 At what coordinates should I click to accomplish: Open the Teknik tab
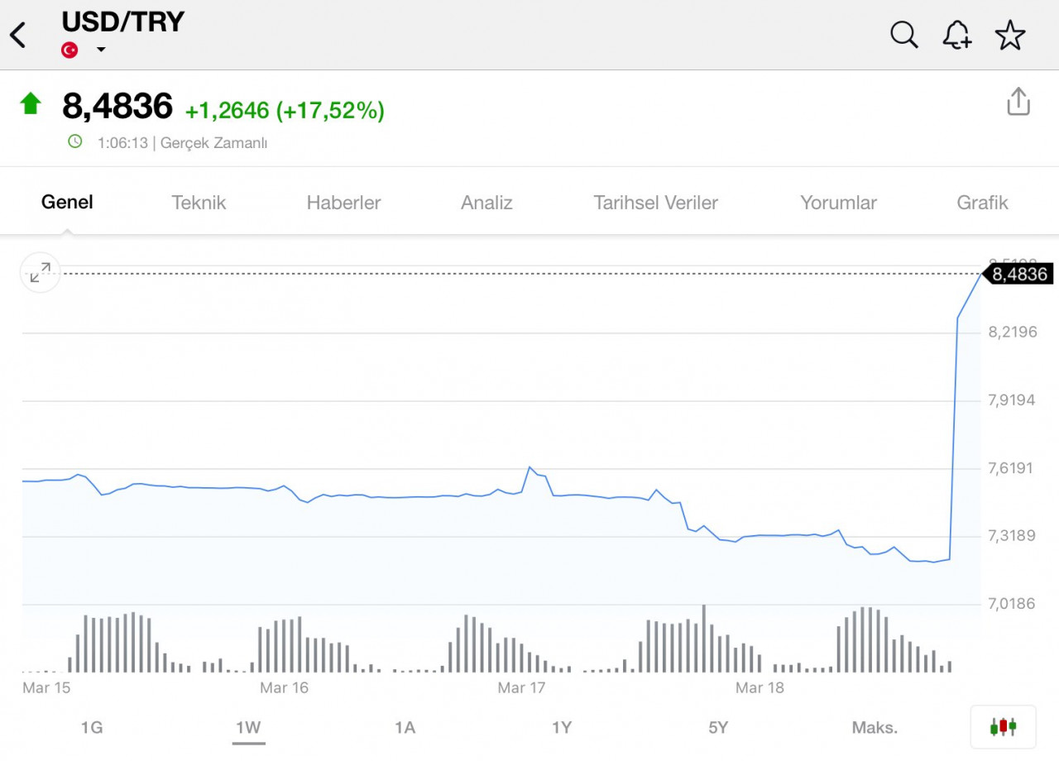coord(199,203)
